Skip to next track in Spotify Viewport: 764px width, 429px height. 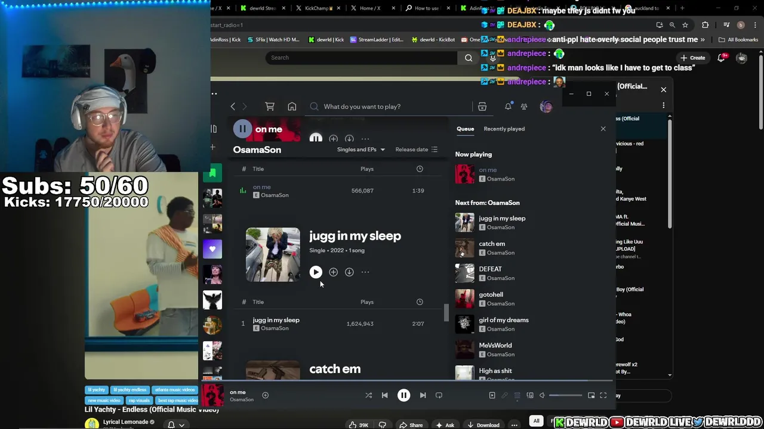(423, 395)
